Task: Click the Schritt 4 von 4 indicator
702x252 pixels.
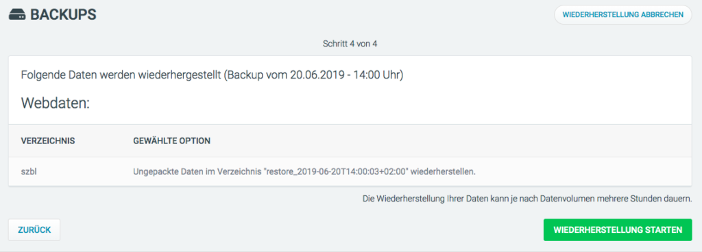Action: tap(351, 44)
